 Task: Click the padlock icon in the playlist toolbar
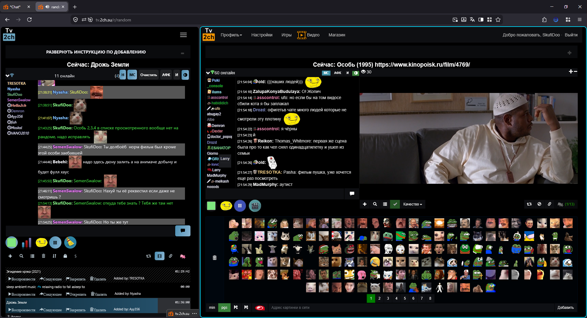tap(65, 256)
